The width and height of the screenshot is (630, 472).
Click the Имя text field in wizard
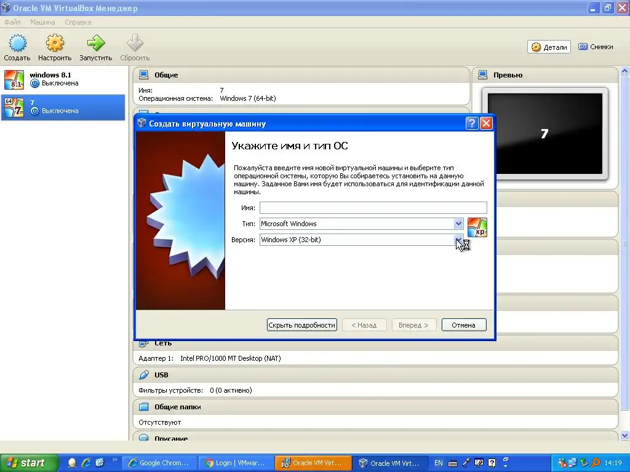pos(373,208)
